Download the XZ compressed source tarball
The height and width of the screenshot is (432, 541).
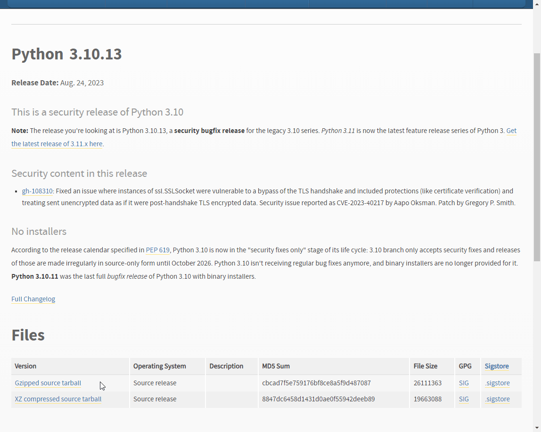[x=58, y=399]
